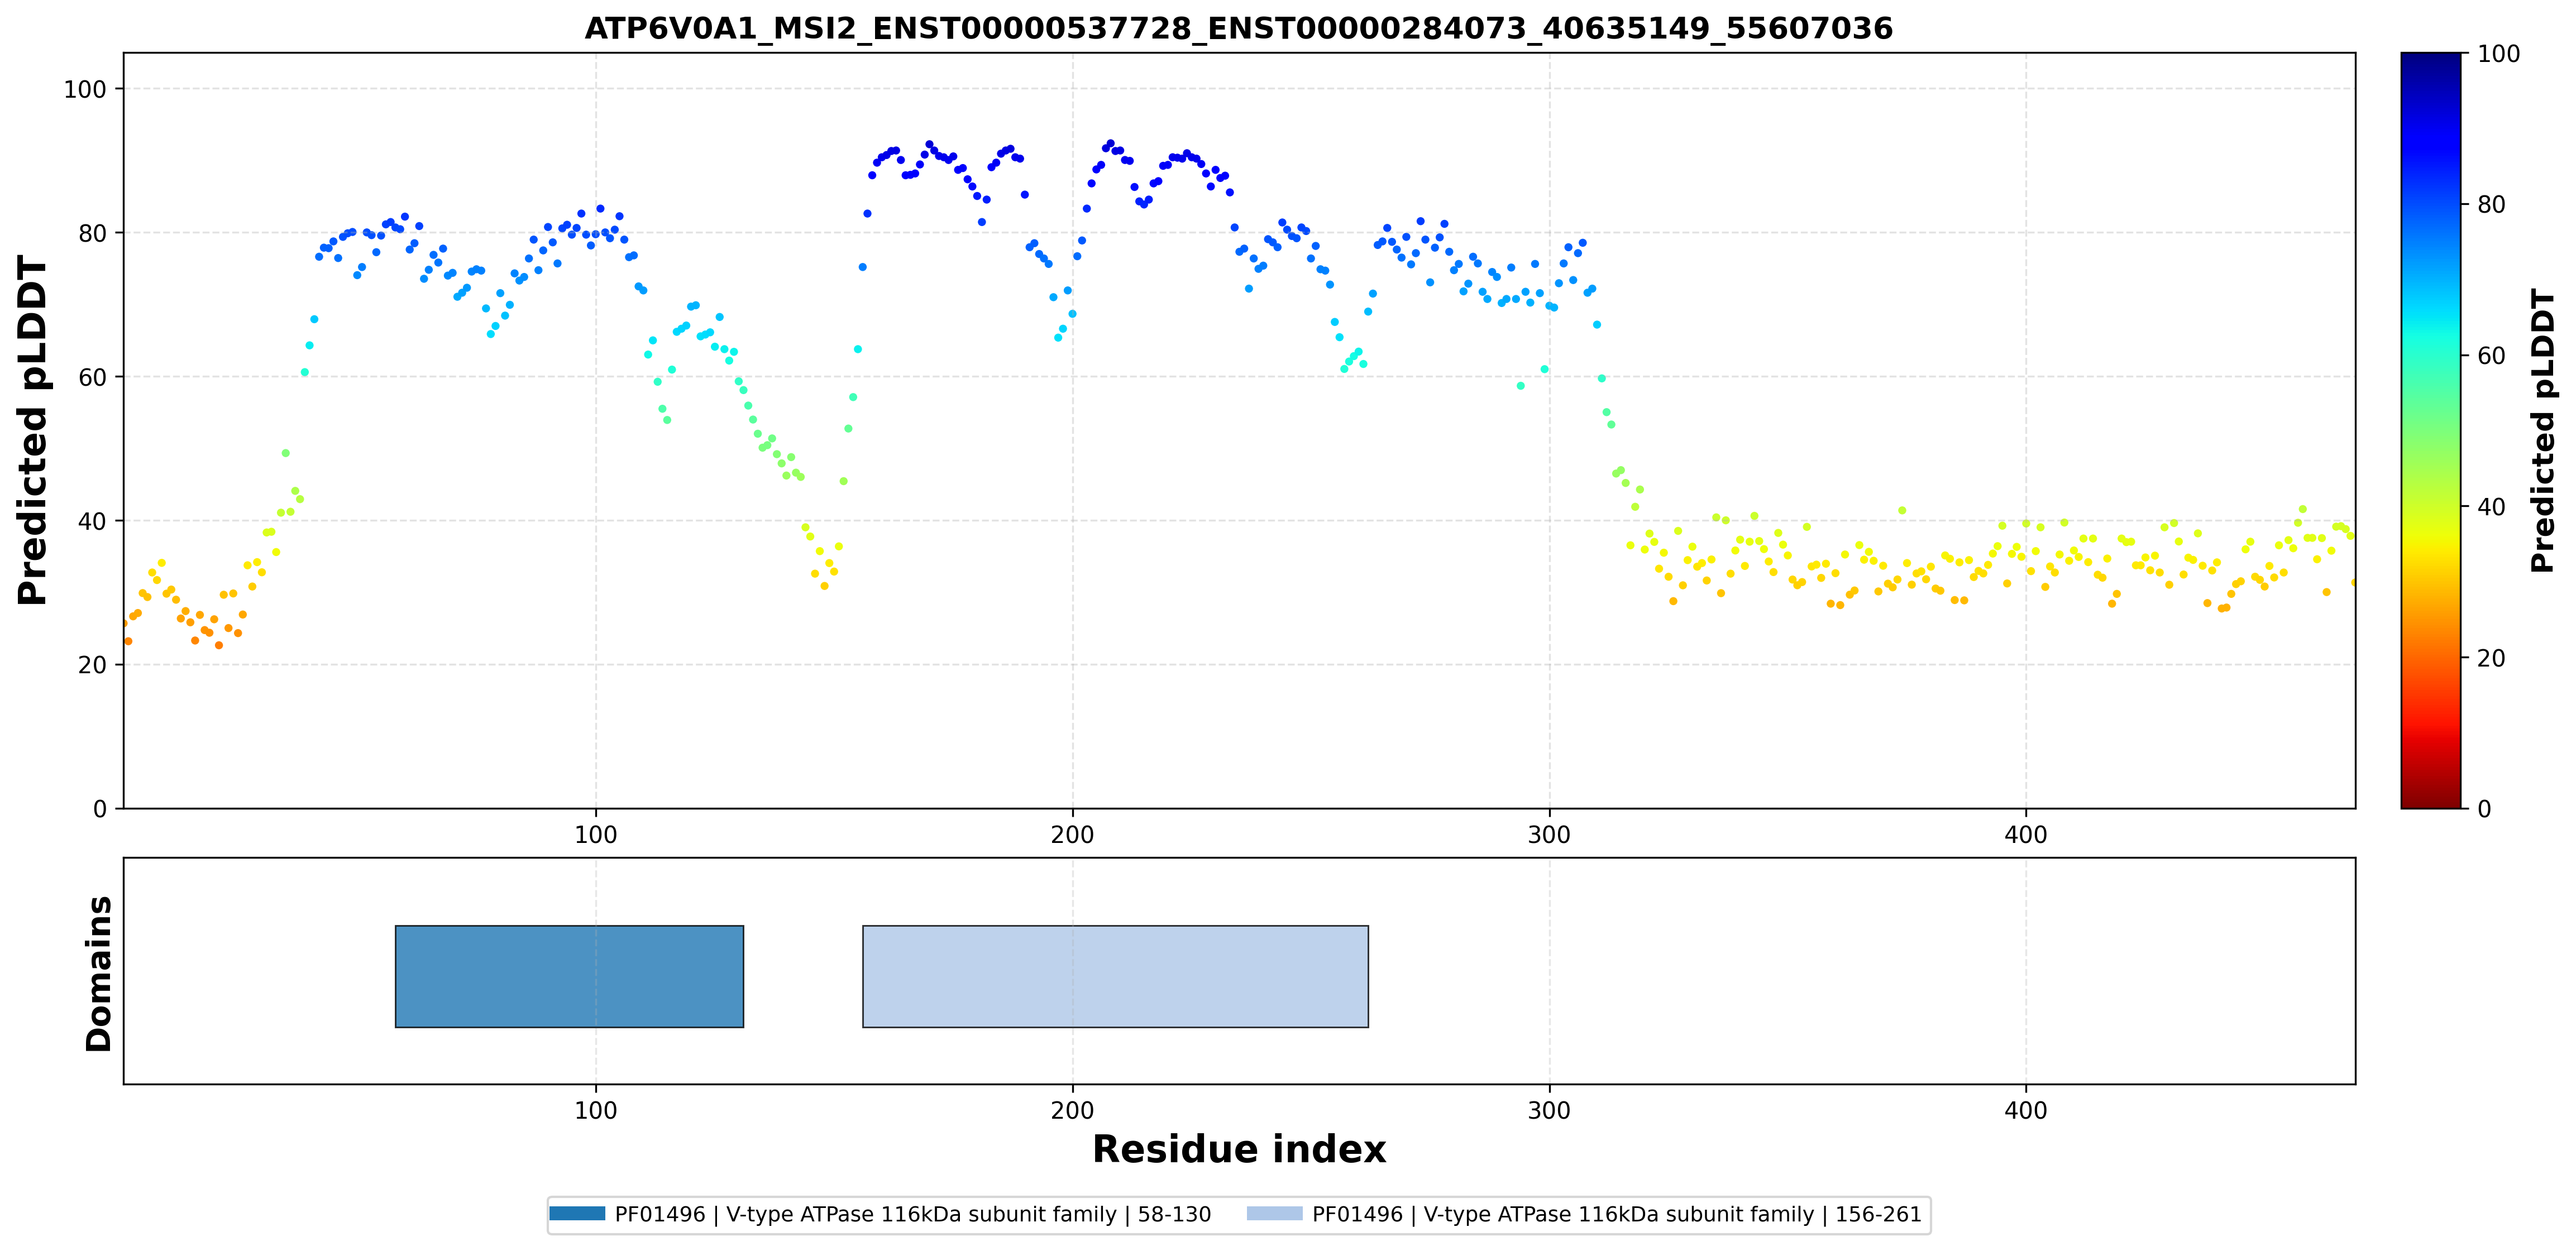Click the plot title ATP6V0A1_MSI2 text
The height and width of the screenshot is (1251, 2576).
(1238, 28)
